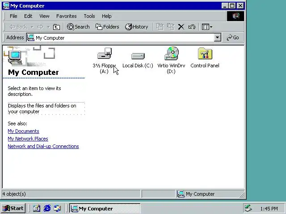
Task: Click the Windows logo throbber in menu bar
Action: (x=236, y=16)
